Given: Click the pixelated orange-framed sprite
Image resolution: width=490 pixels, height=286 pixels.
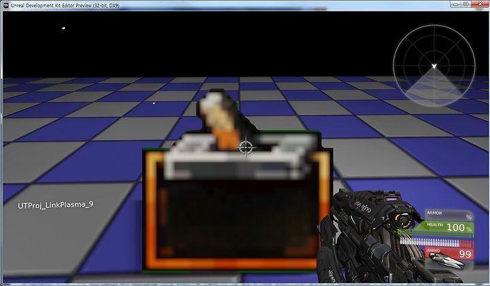Looking at the screenshot, I should (238, 181).
